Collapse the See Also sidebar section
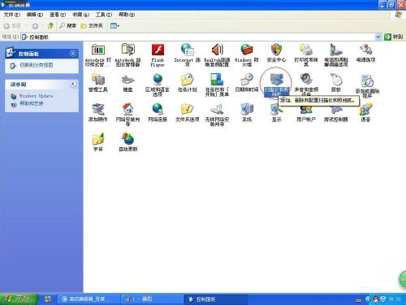 (x=73, y=84)
